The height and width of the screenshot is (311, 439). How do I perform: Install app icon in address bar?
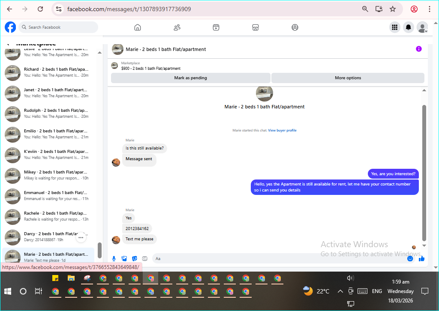click(379, 9)
